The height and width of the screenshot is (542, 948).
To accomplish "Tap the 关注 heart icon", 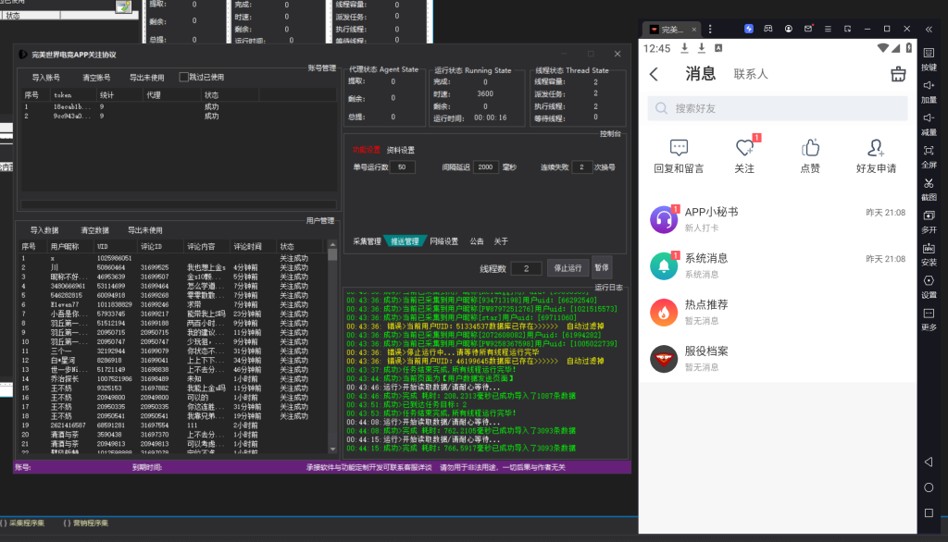I will [744, 148].
